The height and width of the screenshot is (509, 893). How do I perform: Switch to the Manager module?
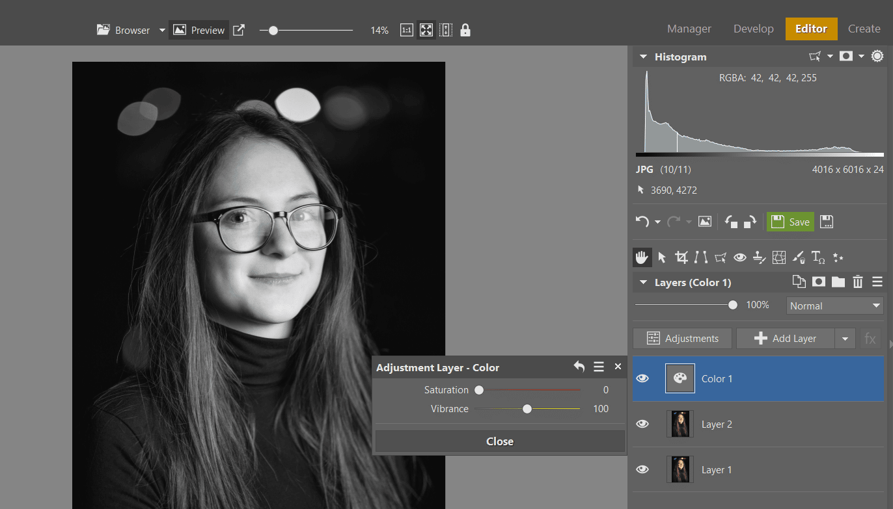click(689, 29)
